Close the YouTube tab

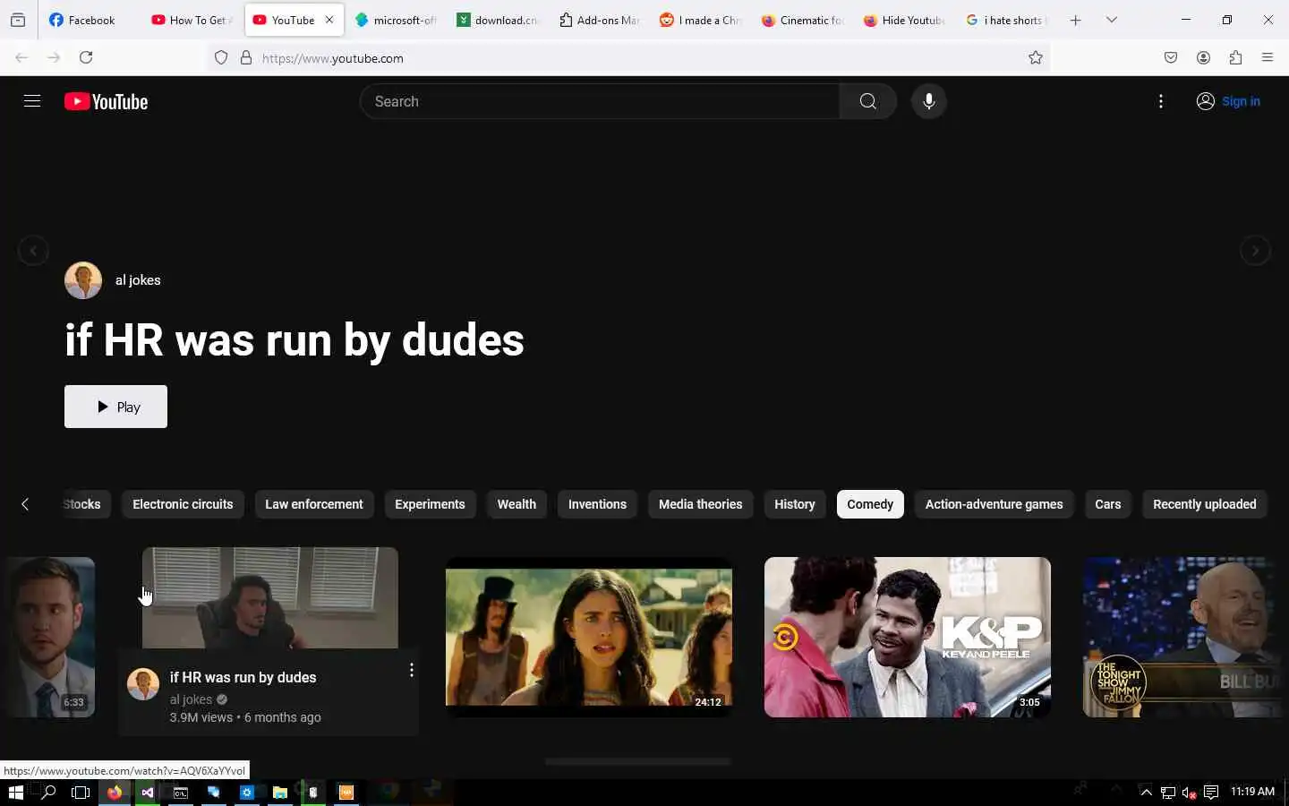[329, 20]
